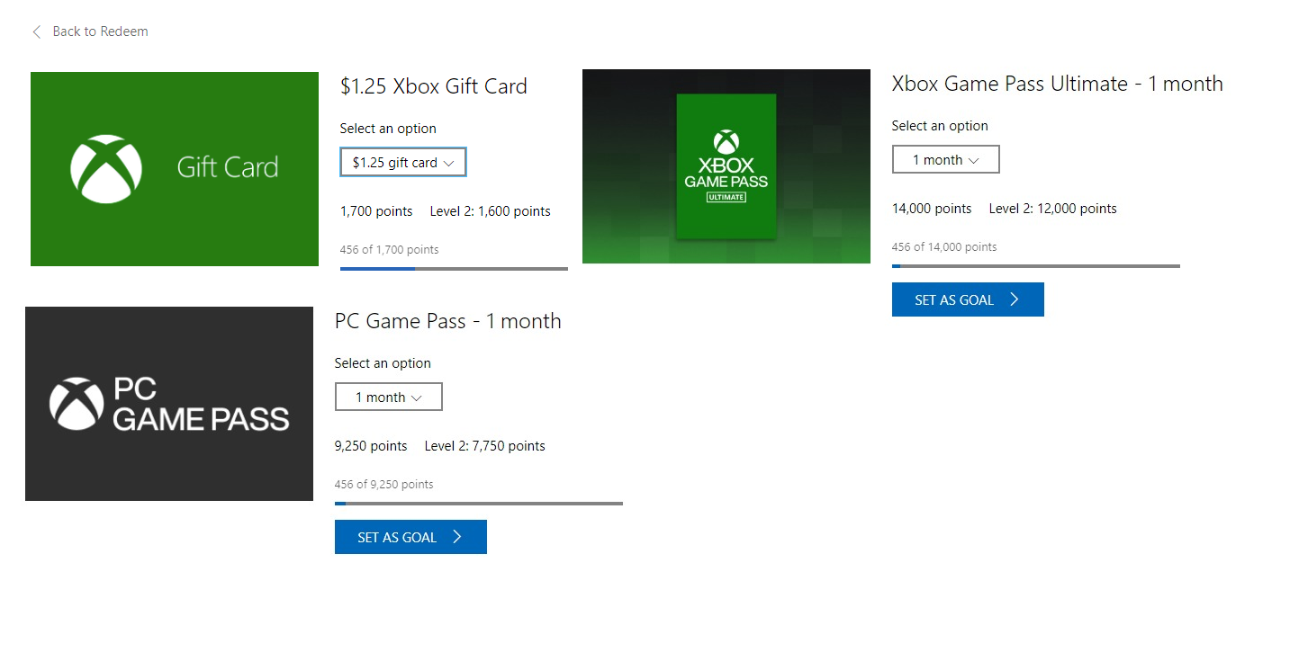Screen dimensions: 1308x661
Task: Select the PC Game Pass thumbnail image
Action: (169, 404)
